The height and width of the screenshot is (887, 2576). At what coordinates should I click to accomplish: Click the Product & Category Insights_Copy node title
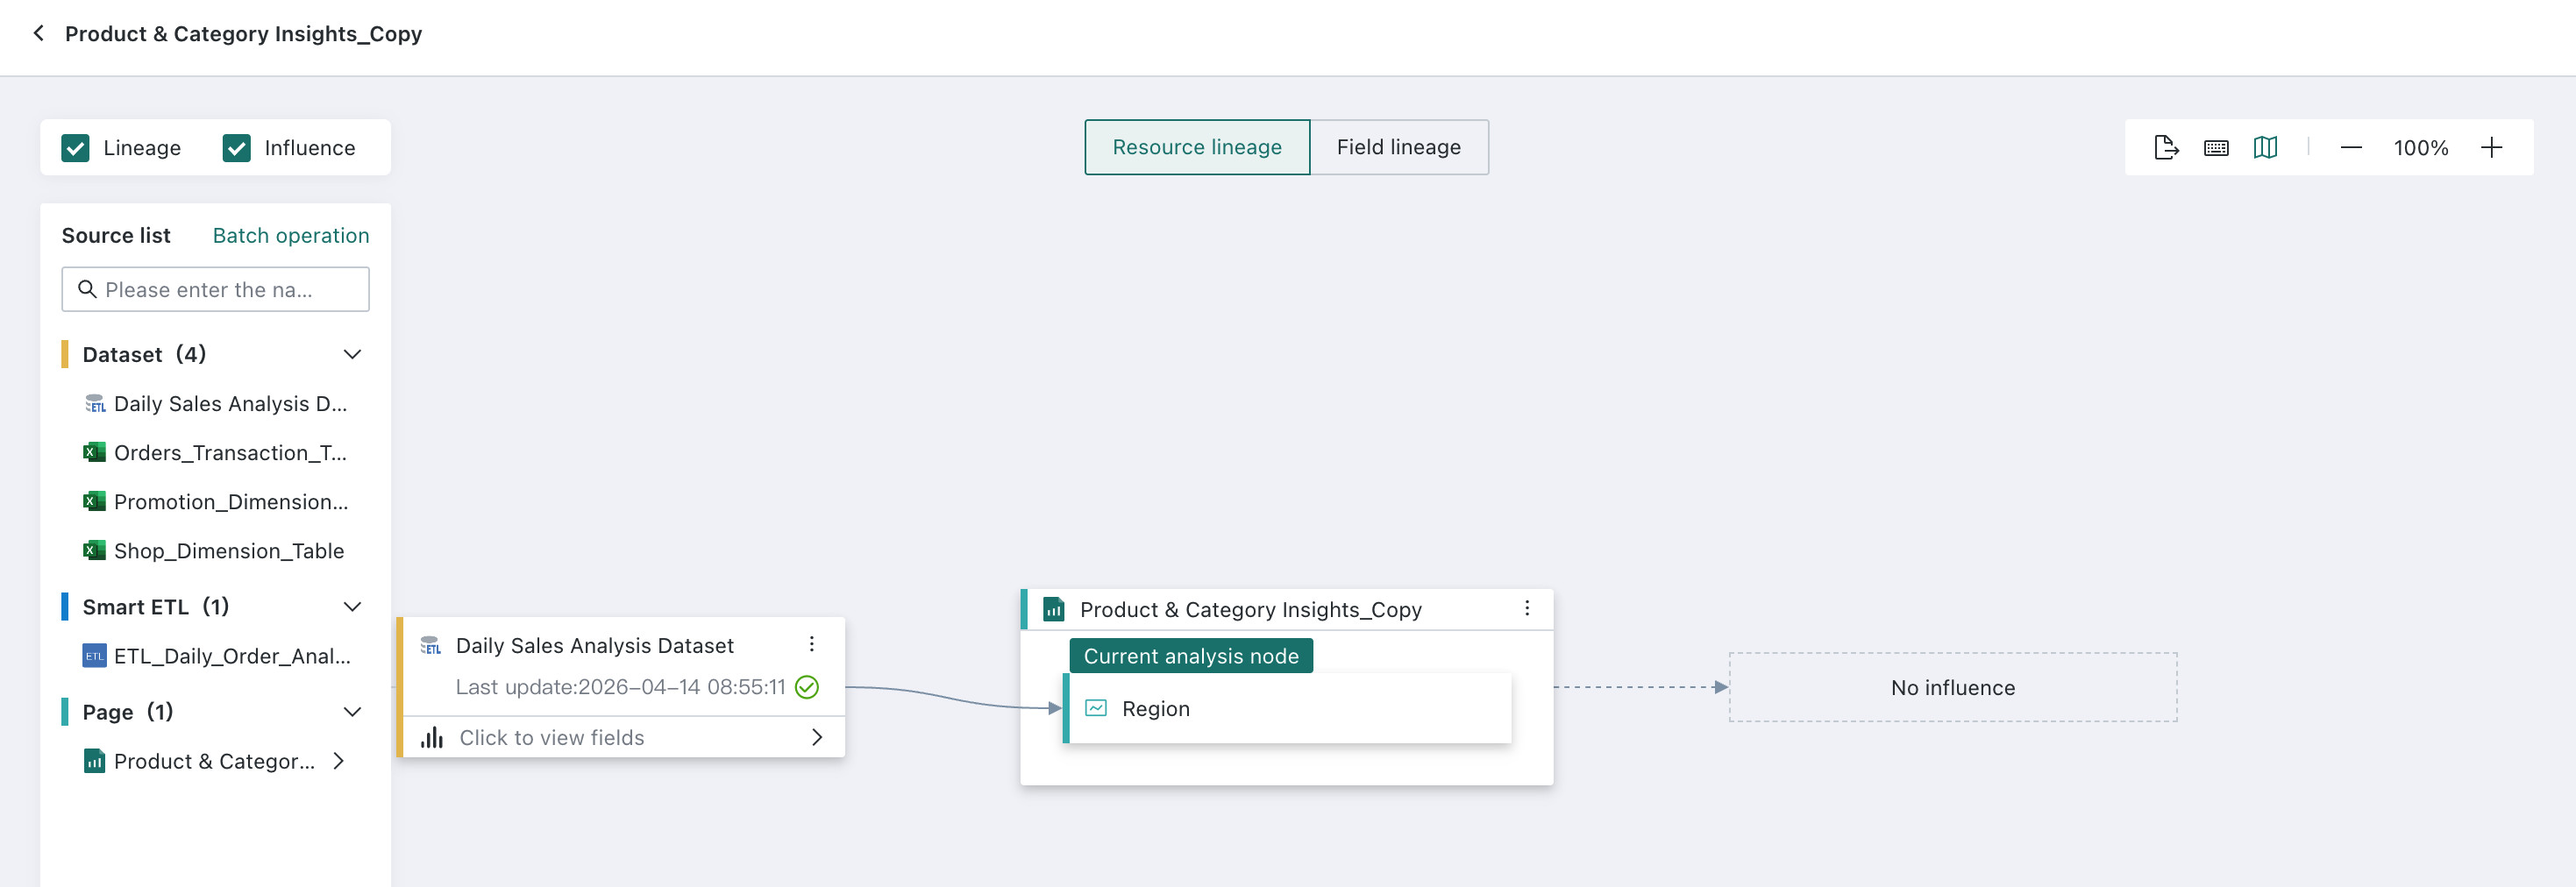click(x=1250, y=609)
